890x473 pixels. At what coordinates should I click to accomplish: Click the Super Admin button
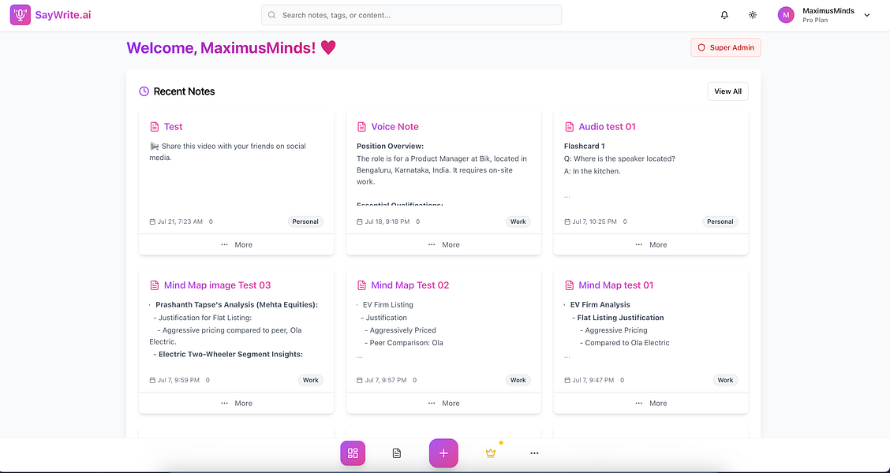pos(725,47)
